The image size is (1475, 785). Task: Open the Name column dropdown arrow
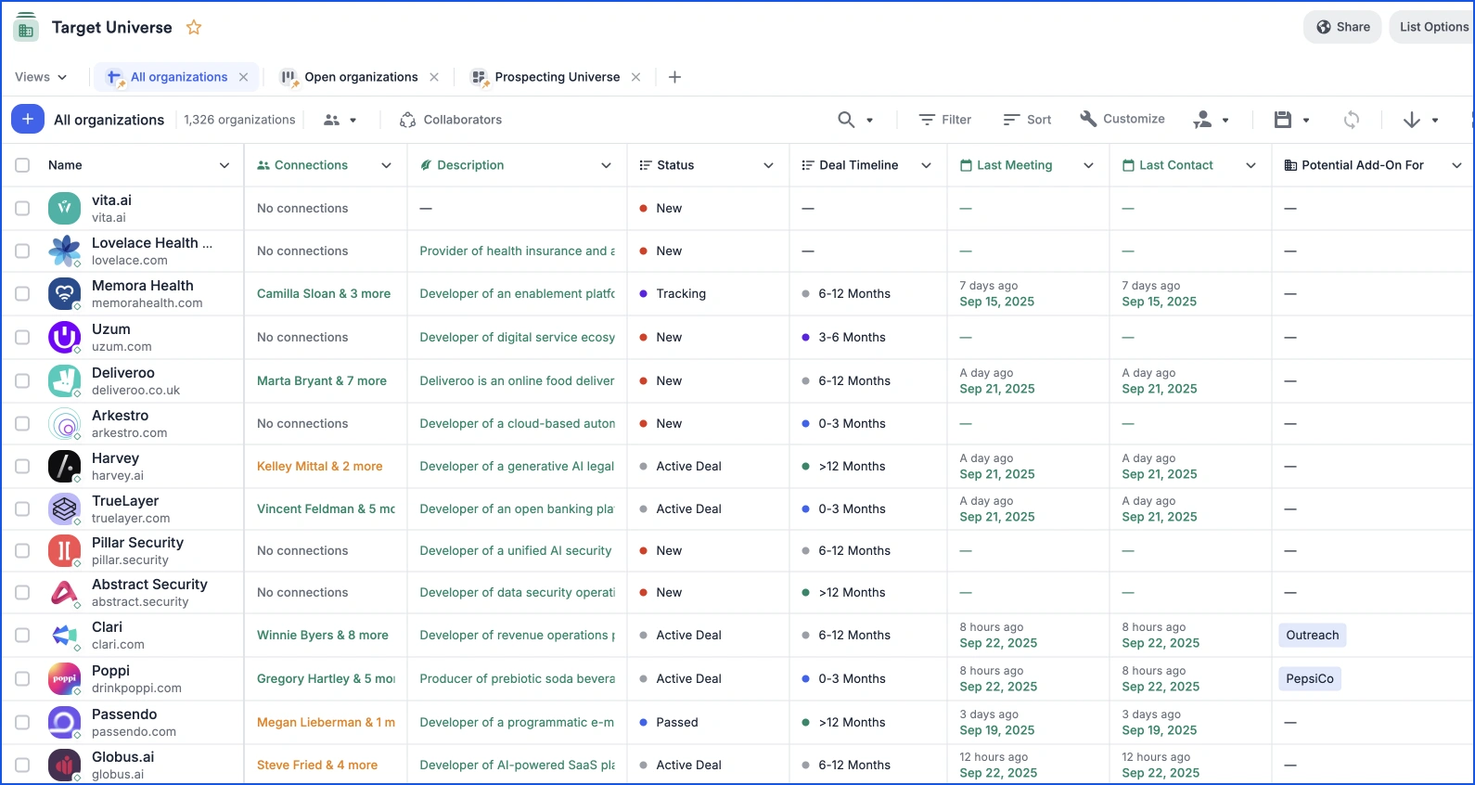[x=224, y=165]
